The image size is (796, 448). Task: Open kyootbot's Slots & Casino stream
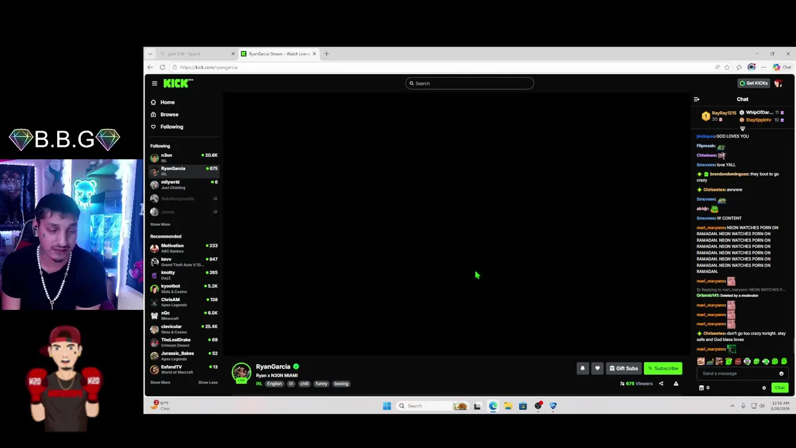pos(184,289)
